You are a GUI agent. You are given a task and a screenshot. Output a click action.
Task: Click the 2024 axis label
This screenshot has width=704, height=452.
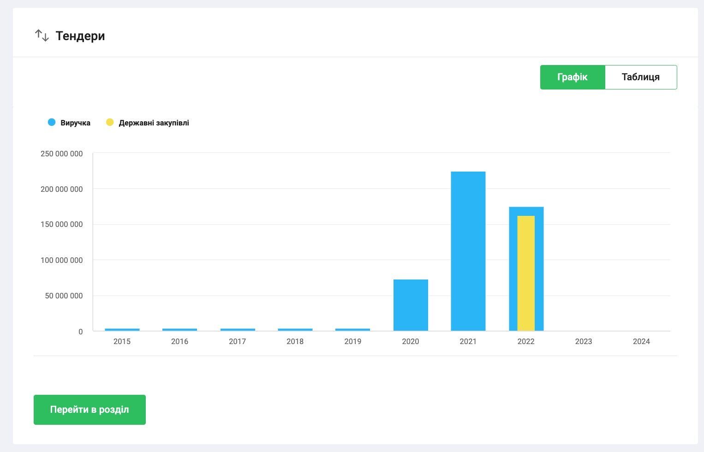[x=641, y=341]
